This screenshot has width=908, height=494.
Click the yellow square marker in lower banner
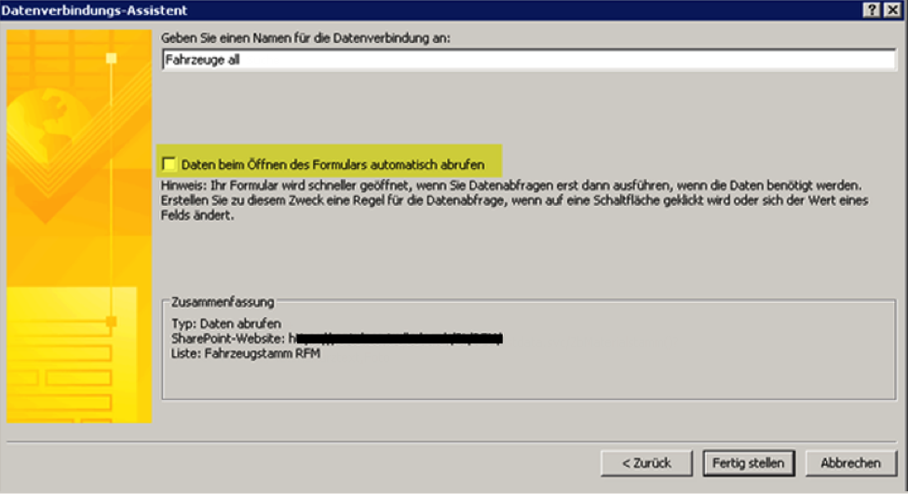pos(111,322)
